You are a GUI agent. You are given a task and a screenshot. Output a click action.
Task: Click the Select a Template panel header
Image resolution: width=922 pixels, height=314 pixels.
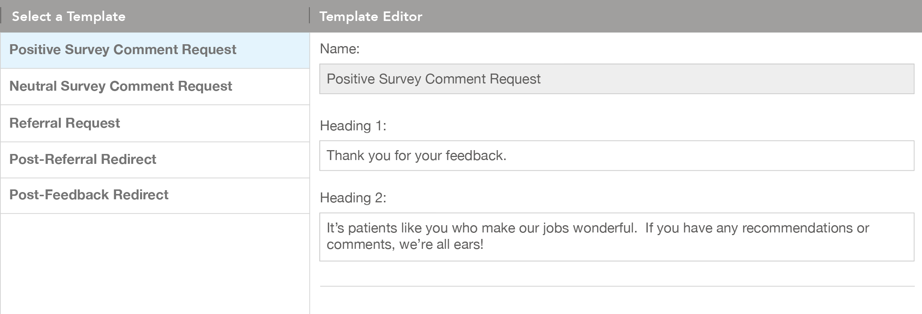69,16
